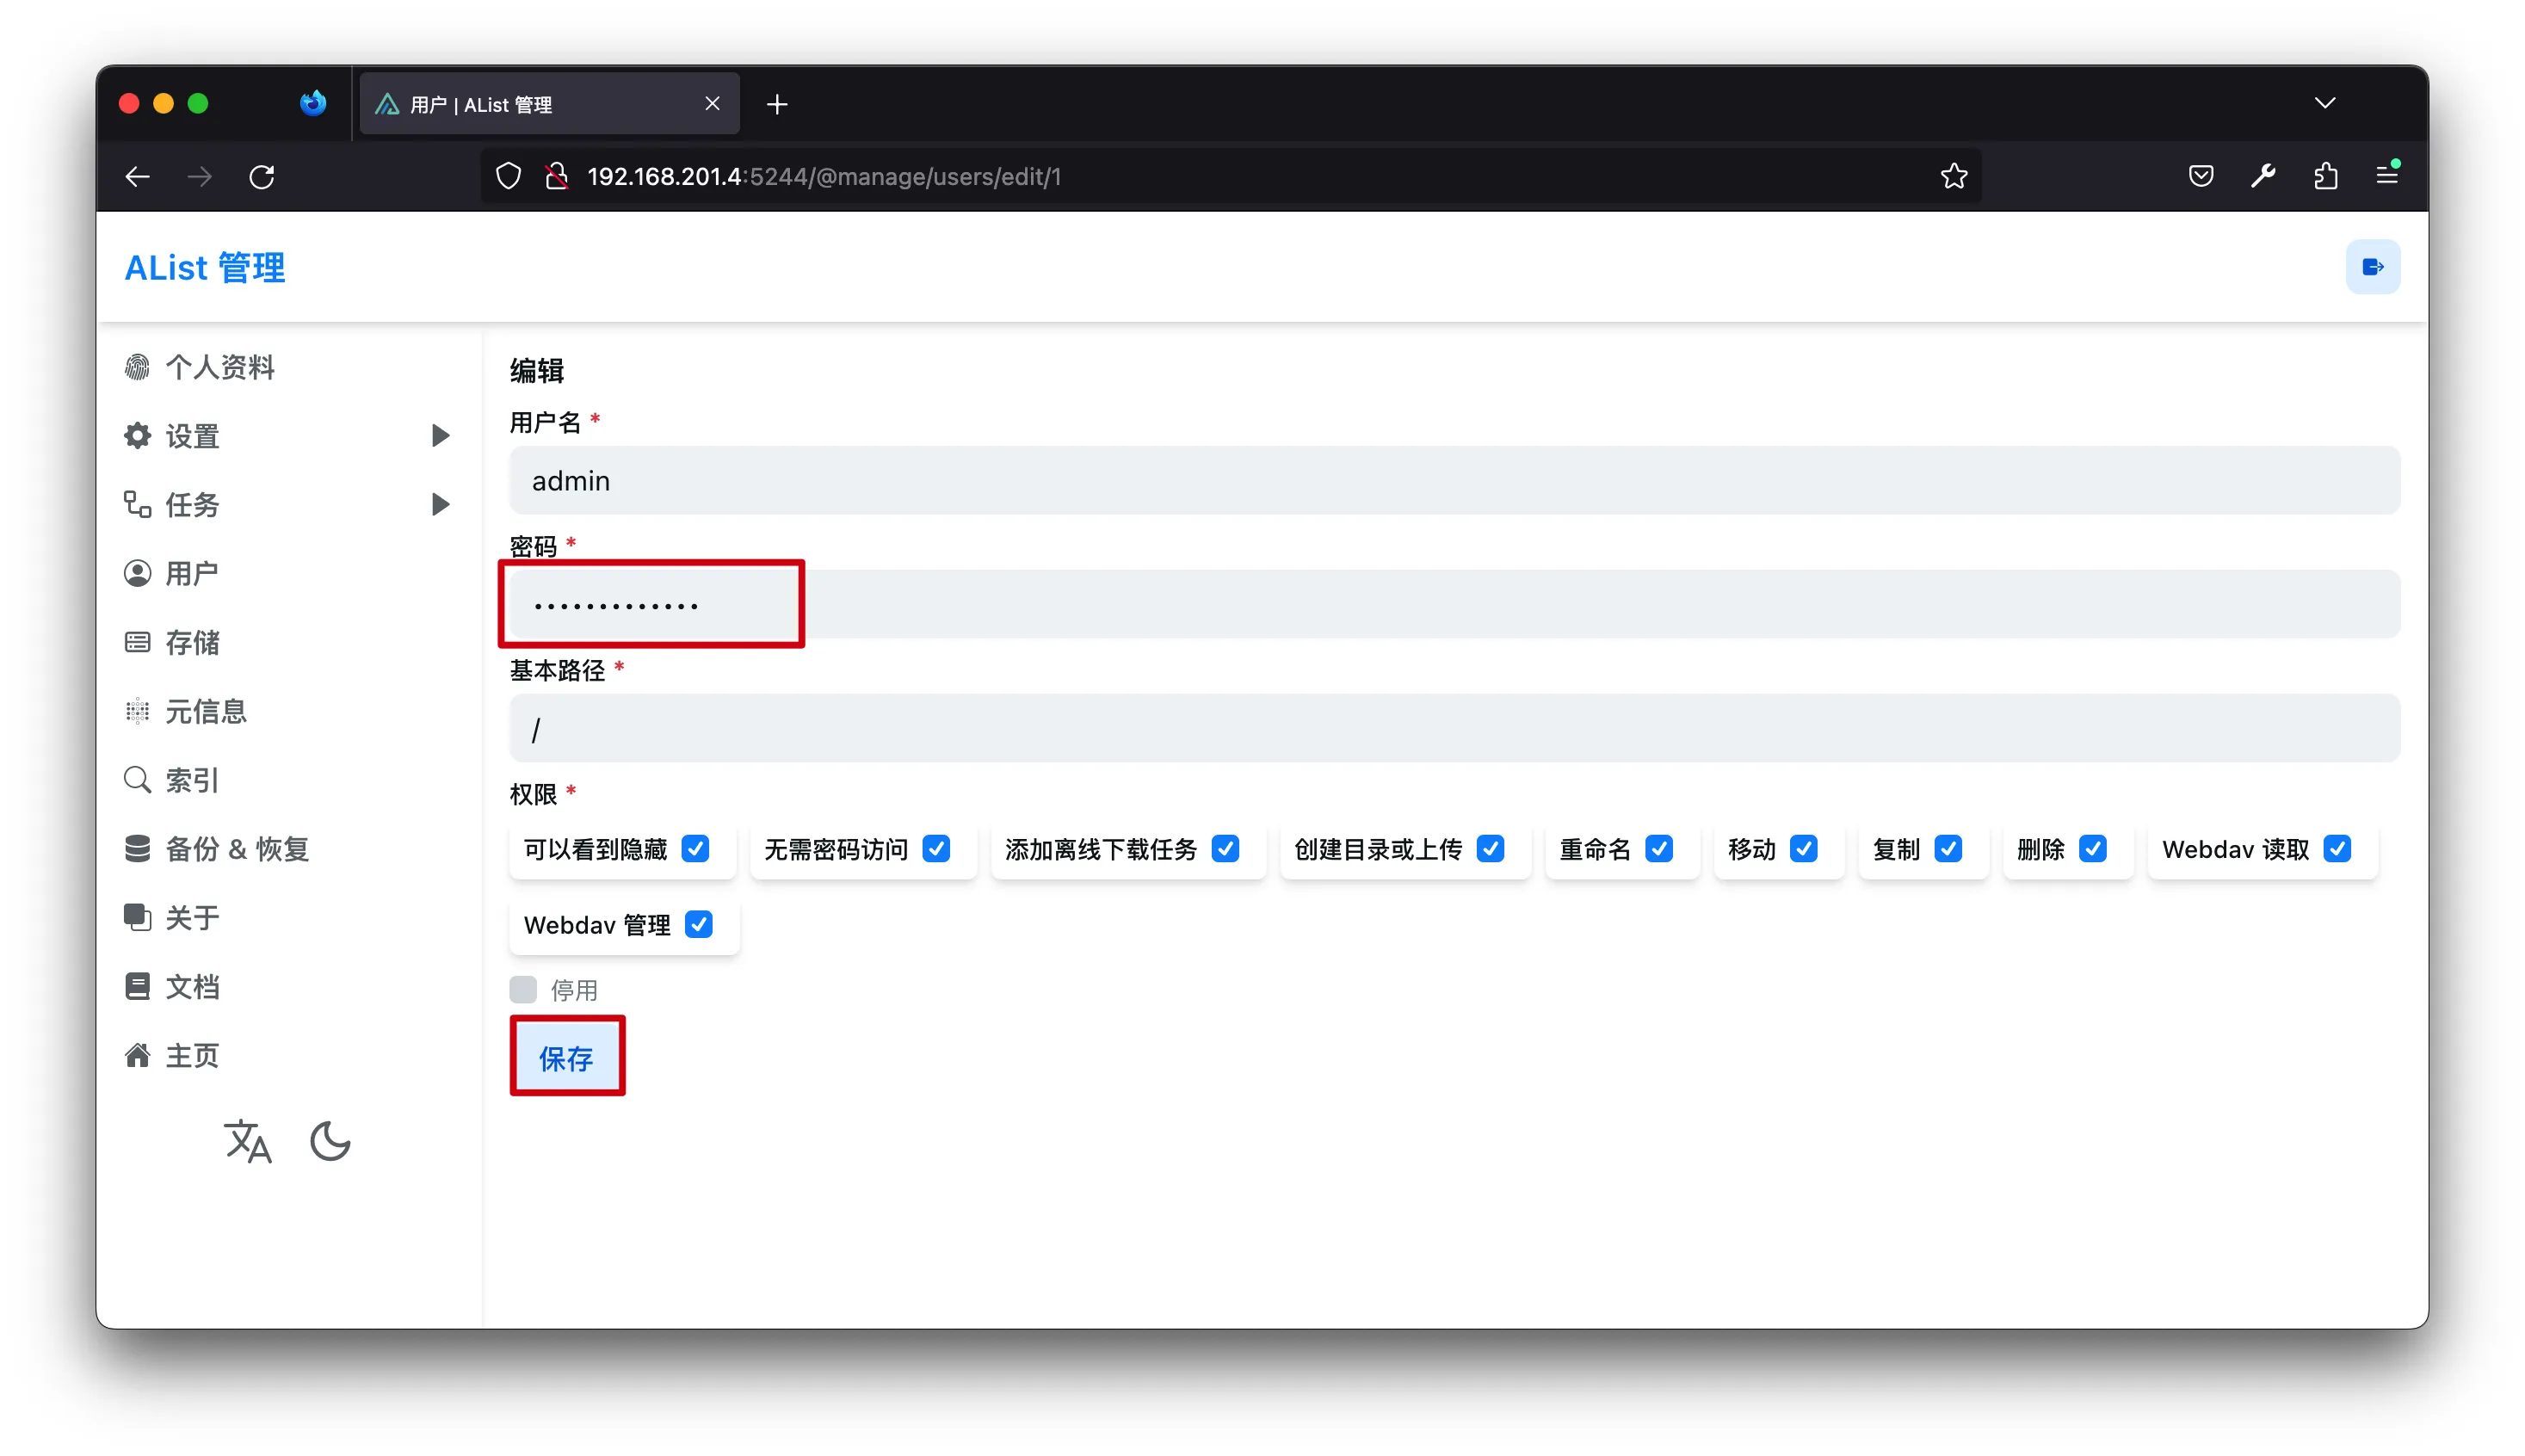Click the icon beside 关于
2525x1456 pixels.
pos(137,918)
